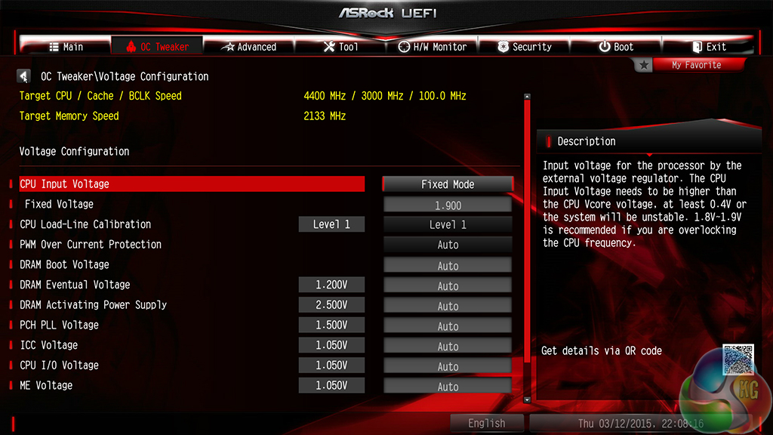The width and height of the screenshot is (773, 435).
Task: Open the CPU Load-Line Calibration Level 1 selector
Action: pyautogui.click(x=448, y=224)
